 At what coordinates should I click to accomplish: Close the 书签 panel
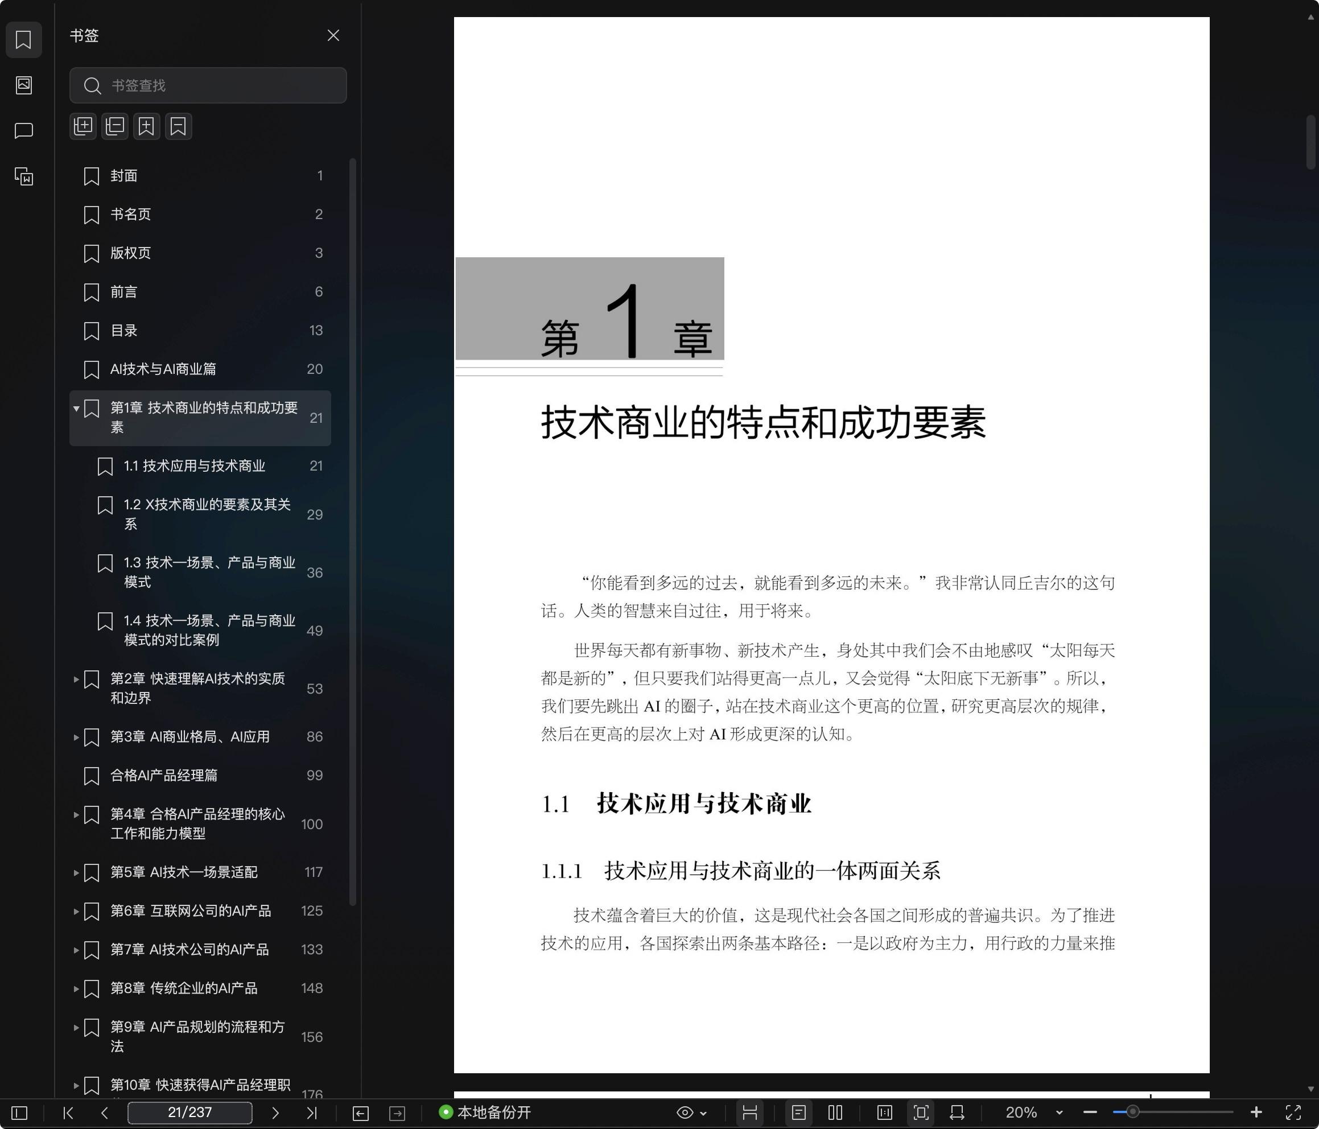[x=333, y=36]
